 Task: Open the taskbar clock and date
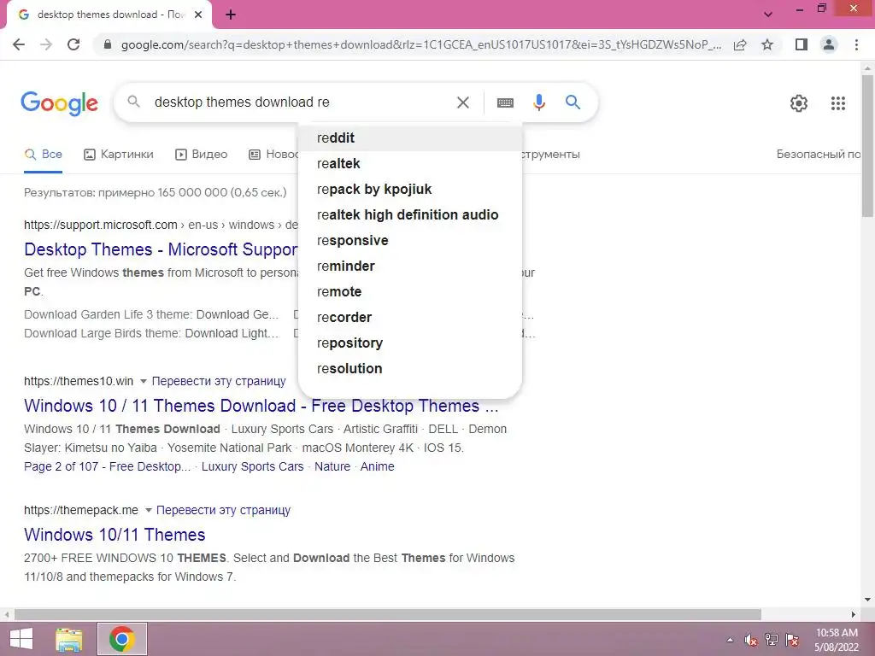point(836,640)
